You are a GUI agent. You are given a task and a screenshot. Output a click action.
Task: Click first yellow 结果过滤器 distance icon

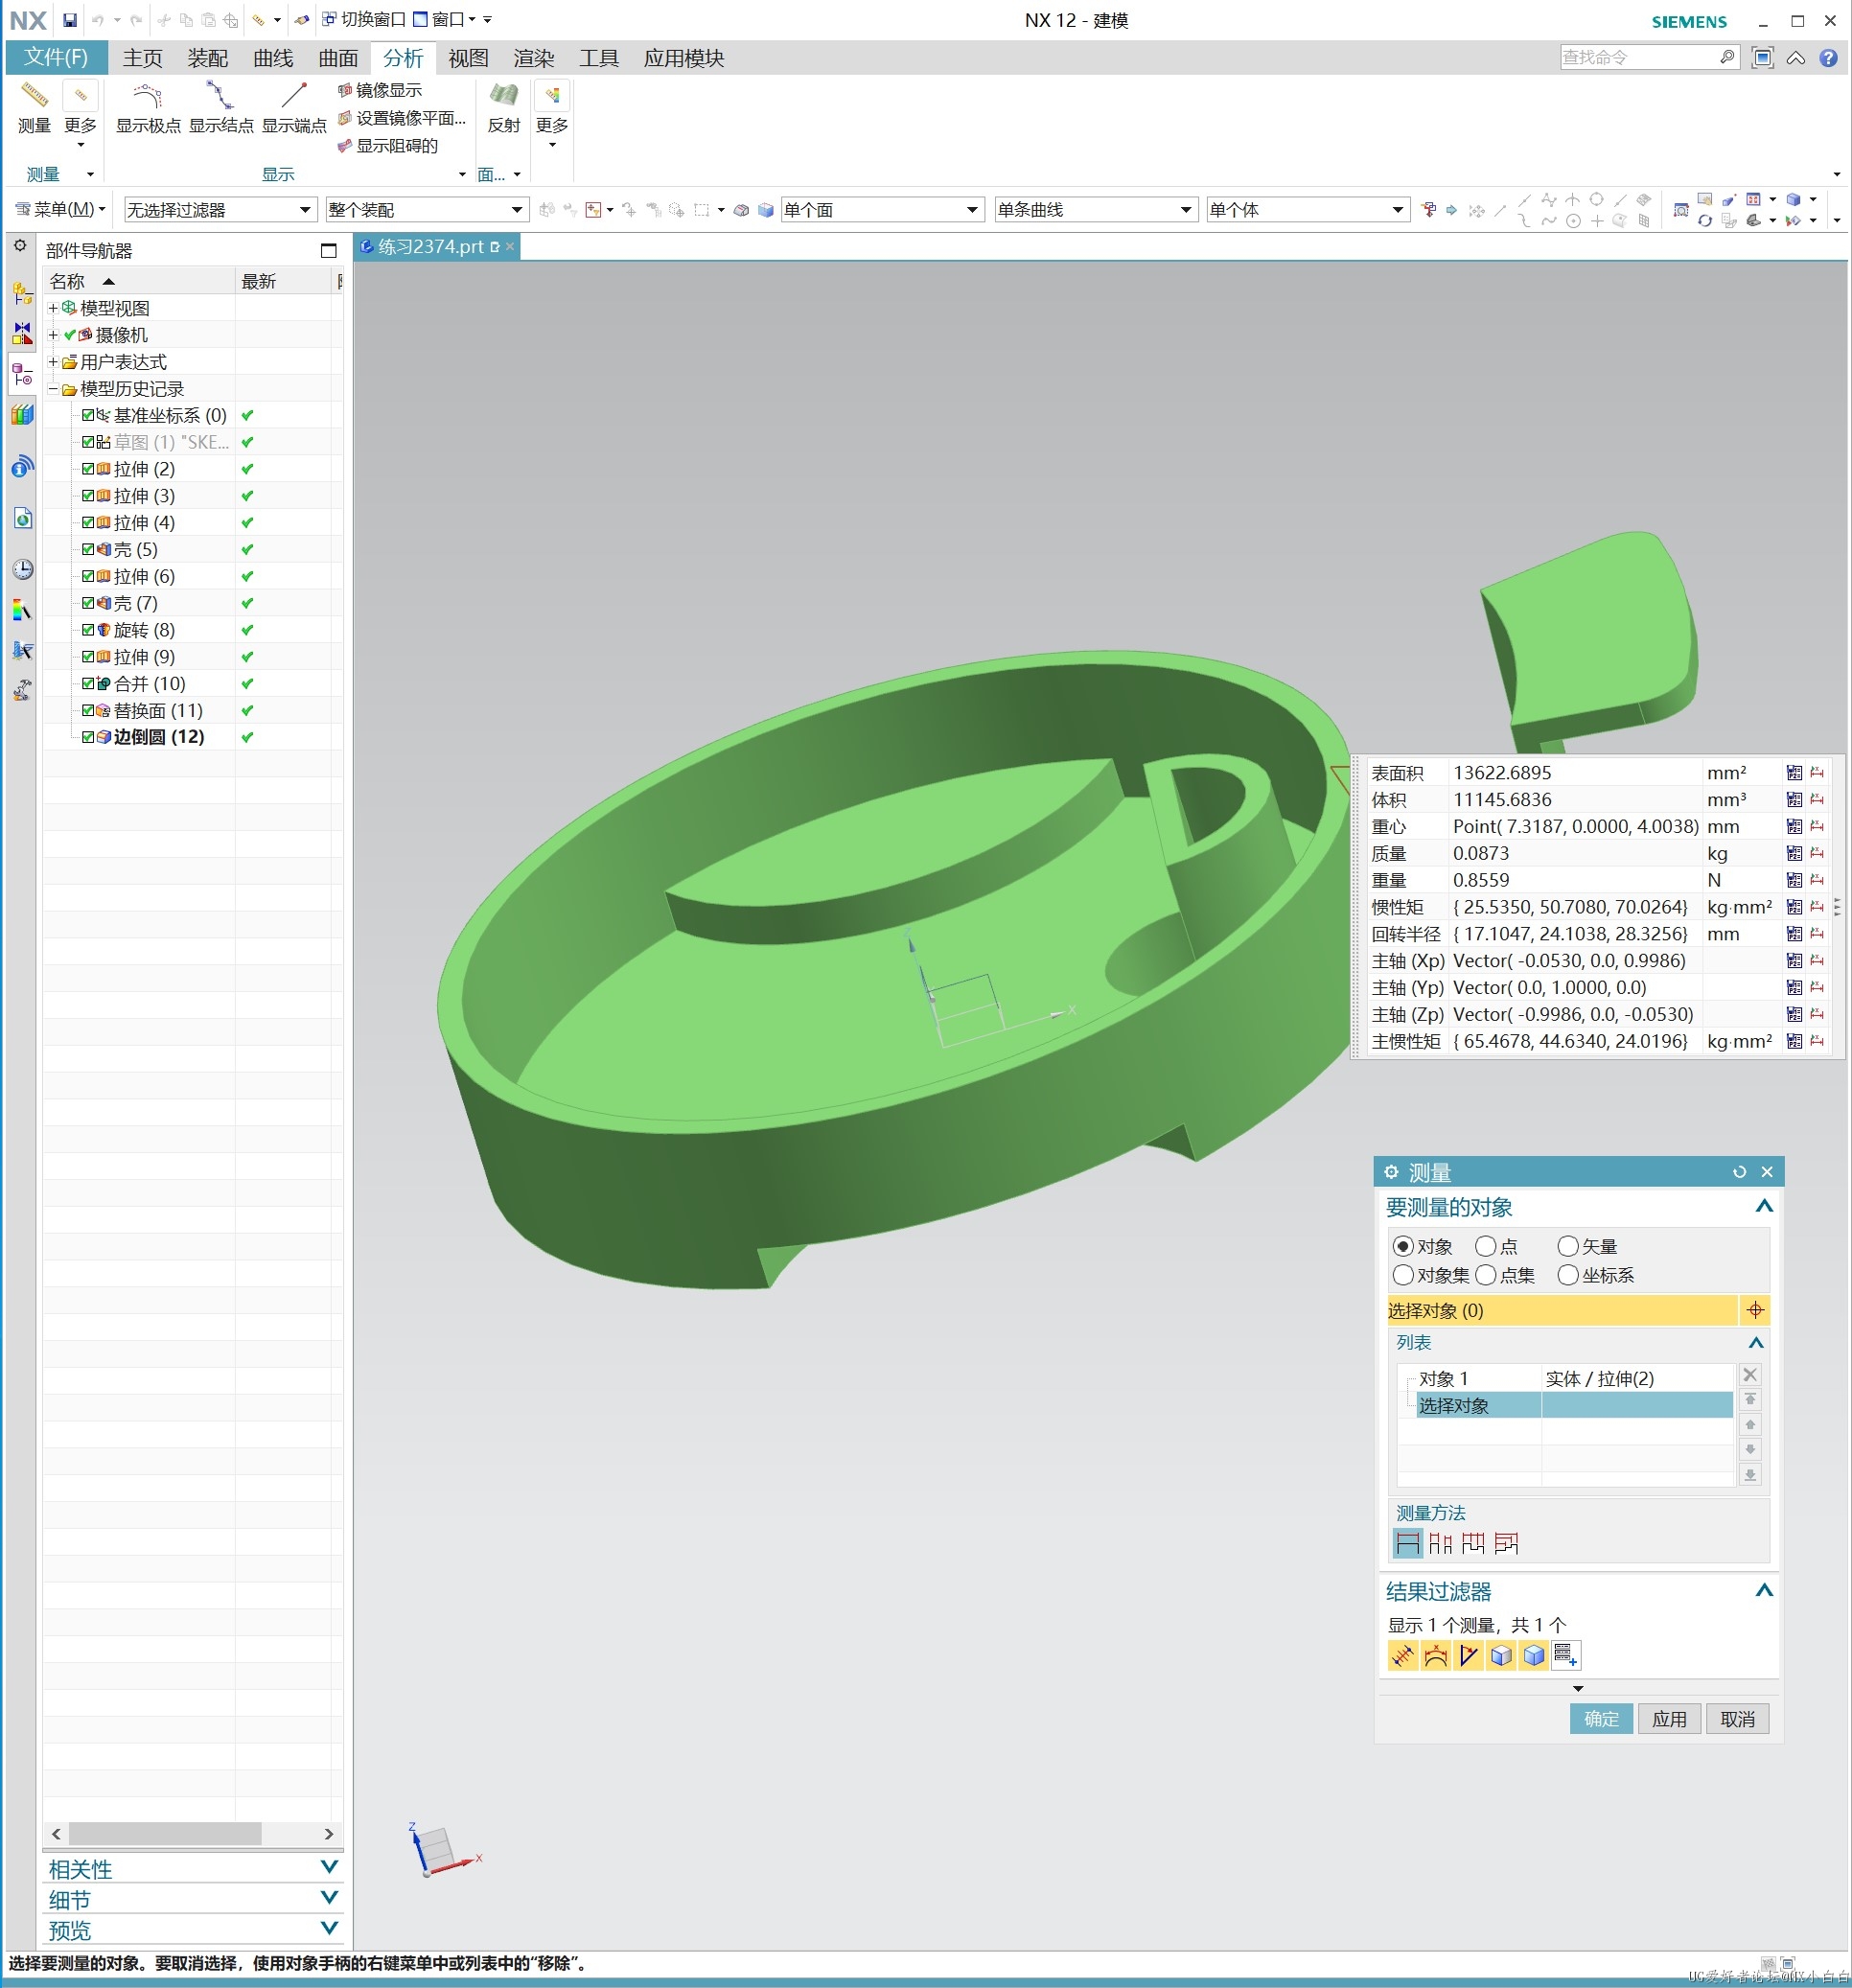(x=1402, y=1655)
